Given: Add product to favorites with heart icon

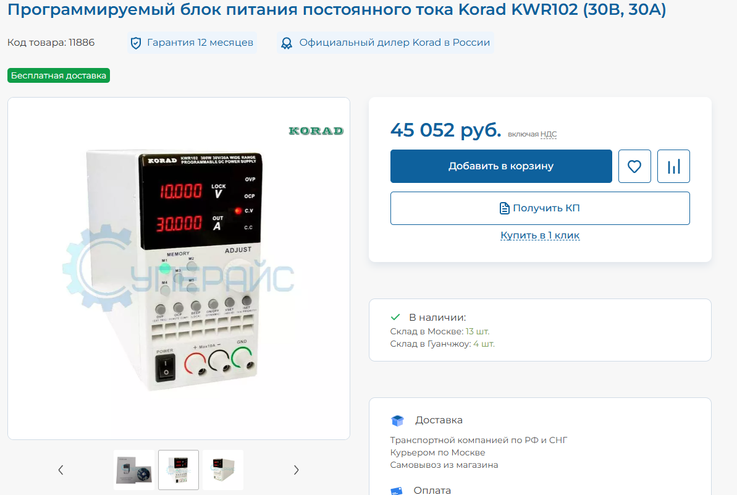Looking at the screenshot, I should coord(634,166).
